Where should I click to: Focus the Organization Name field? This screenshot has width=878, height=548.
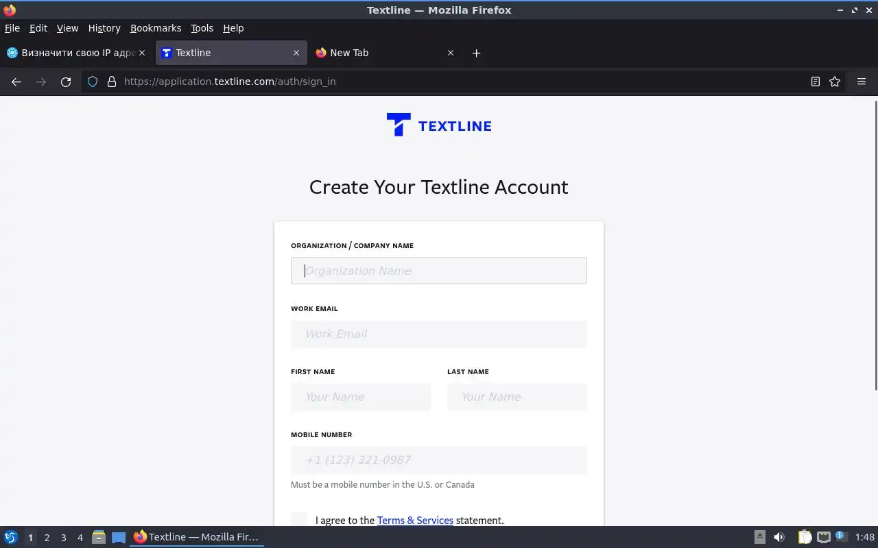pos(439,271)
